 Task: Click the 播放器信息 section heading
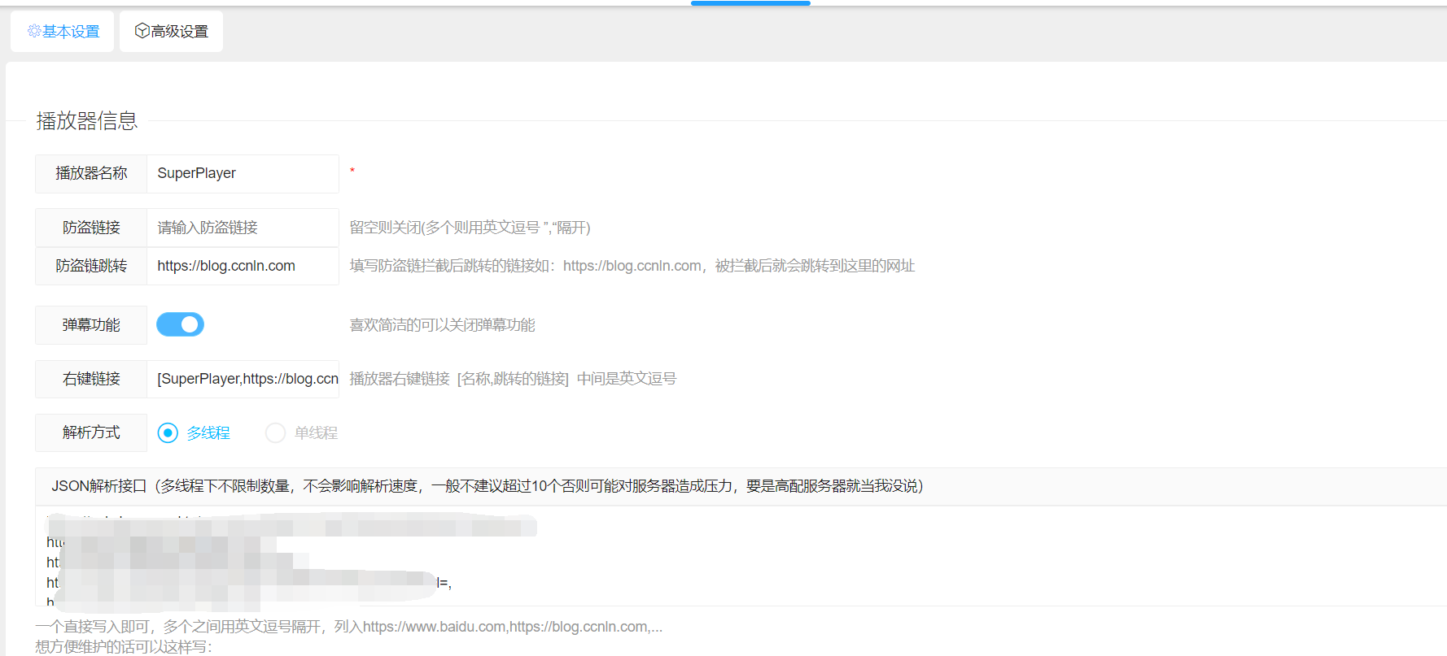tap(87, 121)
